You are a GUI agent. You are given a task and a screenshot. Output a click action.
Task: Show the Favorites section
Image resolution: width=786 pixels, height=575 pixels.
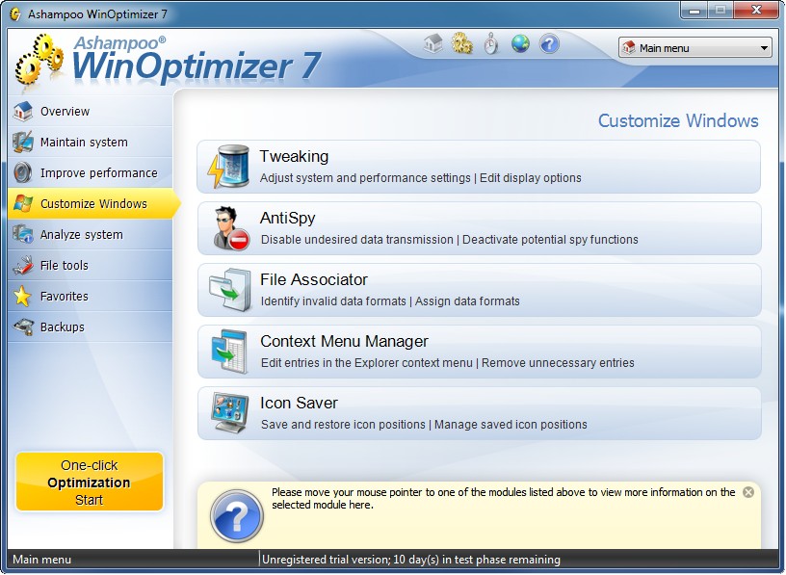[x=91, y=297]
